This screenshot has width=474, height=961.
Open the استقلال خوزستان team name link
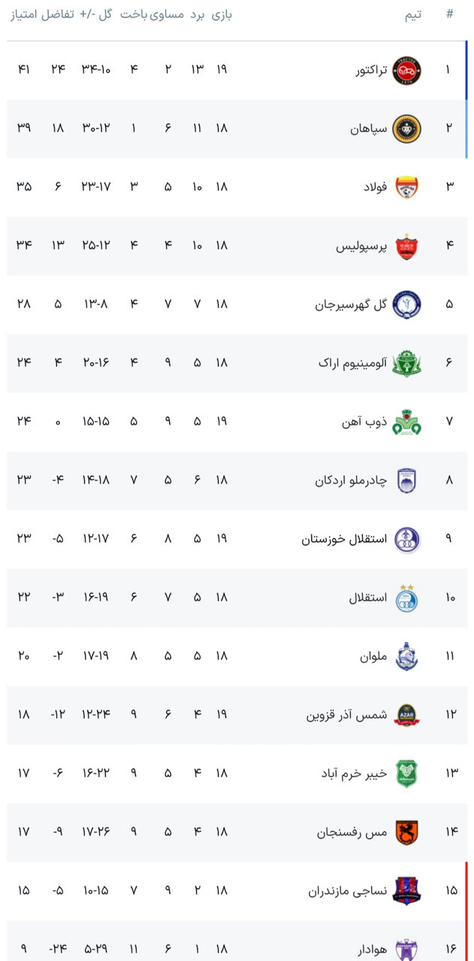point(345,539)
